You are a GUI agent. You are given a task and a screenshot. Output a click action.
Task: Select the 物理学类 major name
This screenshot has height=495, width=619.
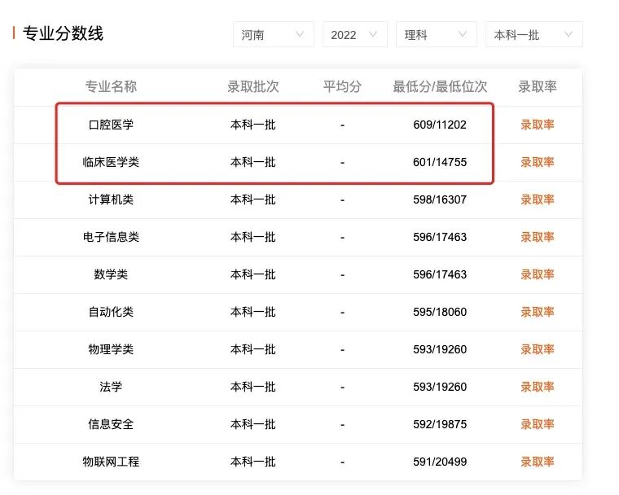pos(111,349)
